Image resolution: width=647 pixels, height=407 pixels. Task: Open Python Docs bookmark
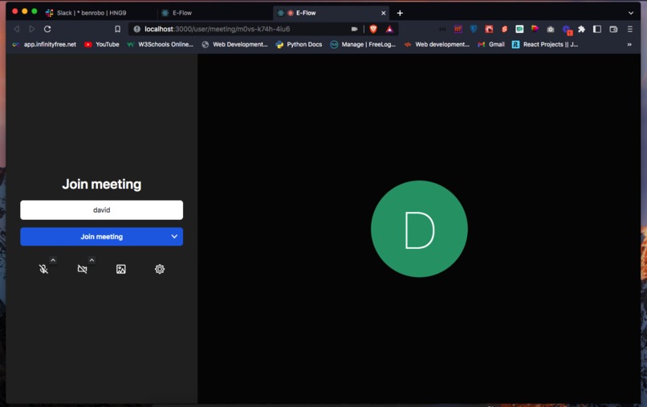click(299, 44)
